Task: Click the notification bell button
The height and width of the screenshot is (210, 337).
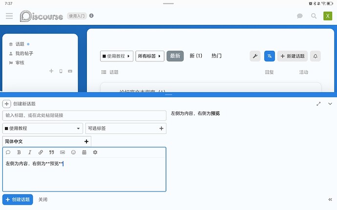Action: pyautogui.click(x=316, y=56)
